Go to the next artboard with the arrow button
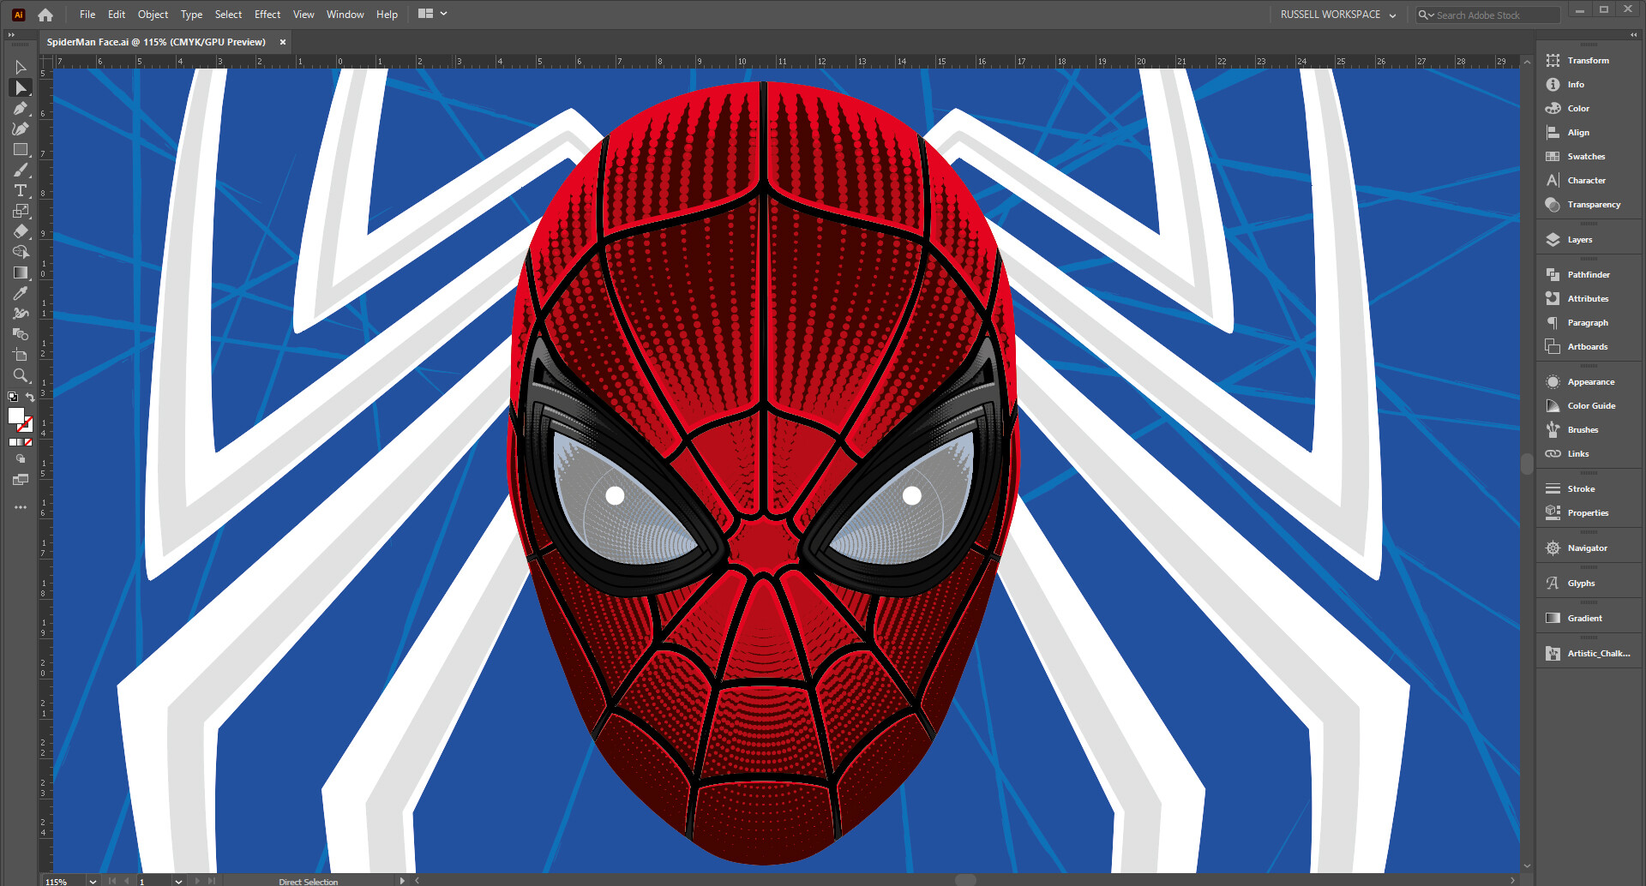 pos(198,880)
